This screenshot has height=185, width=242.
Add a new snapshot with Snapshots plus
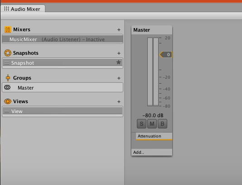tap(119, 53)
